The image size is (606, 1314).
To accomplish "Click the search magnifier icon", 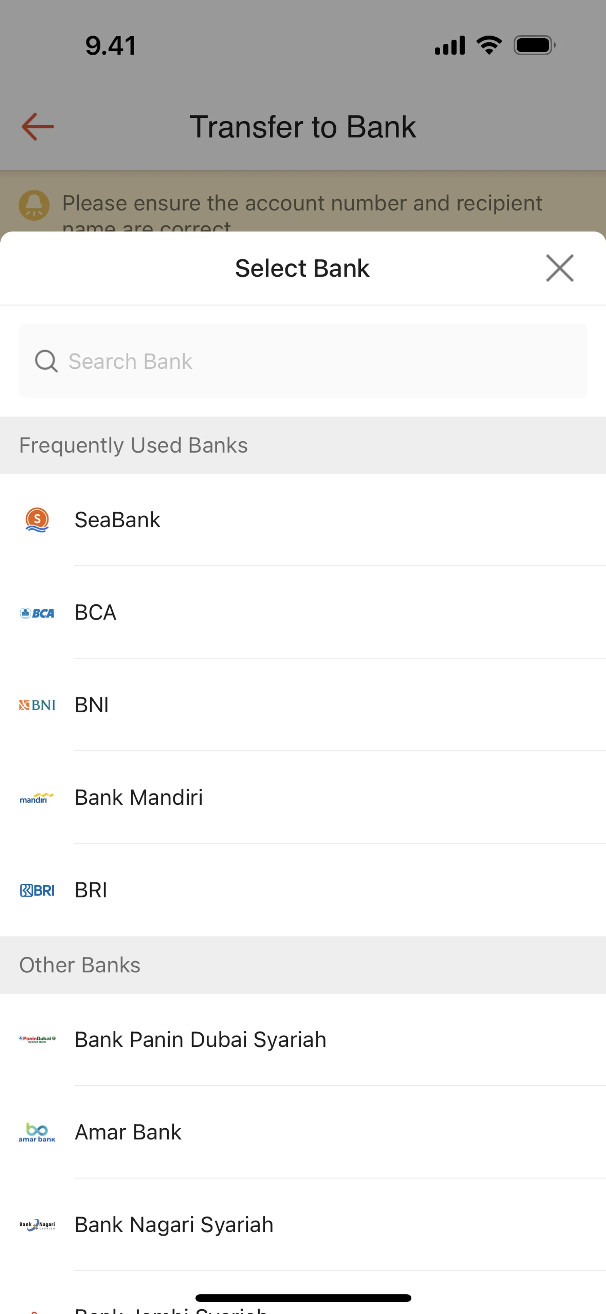I will pos(46,361).
